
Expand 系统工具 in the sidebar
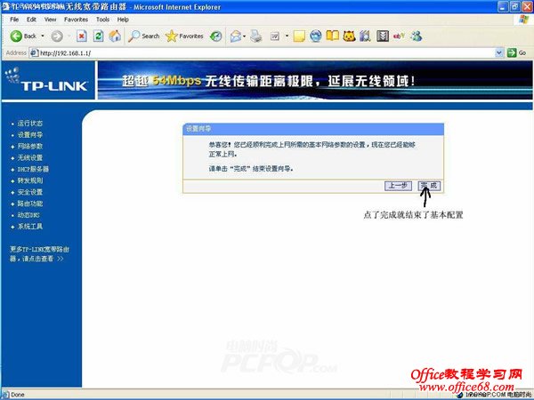(30, 227)
